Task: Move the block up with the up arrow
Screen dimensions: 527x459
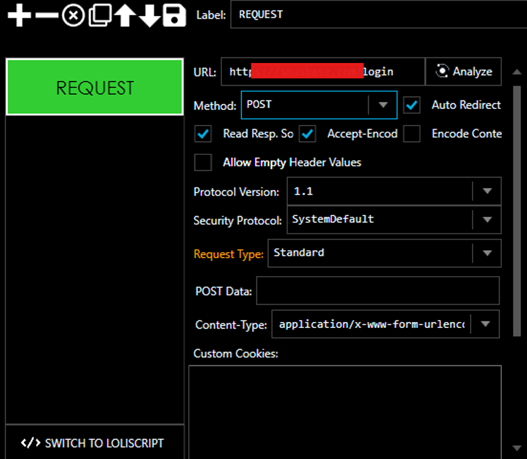Action: [x=125, y=15]
